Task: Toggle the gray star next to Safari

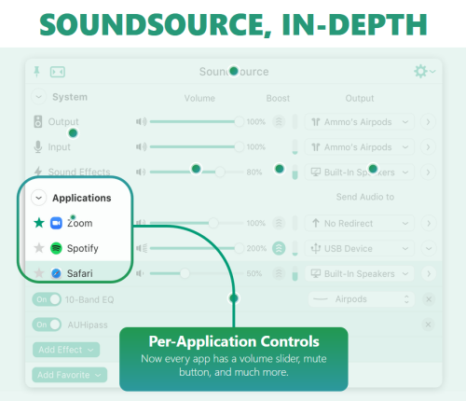Action: (x=39, y=273)
